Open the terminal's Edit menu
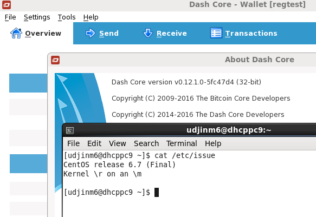 pos(94,143)
